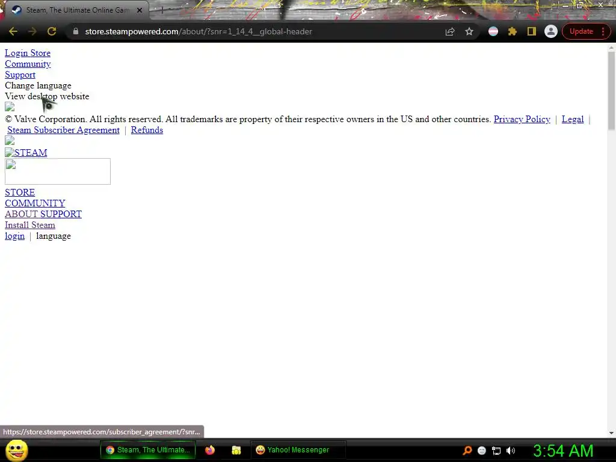The width and height of the screenshot is (616, 462).
Task: Click the lowercase login link
Action: point(14,236)
